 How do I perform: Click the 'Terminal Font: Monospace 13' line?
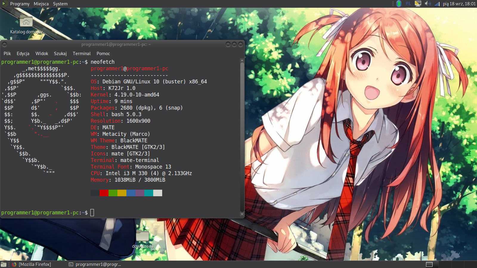(131, 167)
